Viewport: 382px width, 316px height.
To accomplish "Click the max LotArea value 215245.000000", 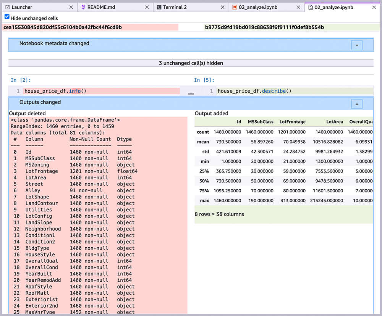I will (327, 201).
